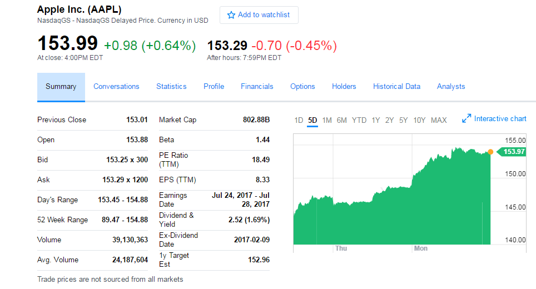536x289 pixels.
Task: Click the Earnings Date value
Action: 241,200
